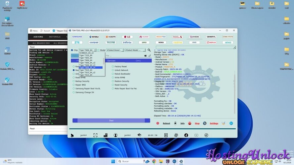Viewport: 294px width, 165px height.
Task: Open the Telegram icon in bottom bar
Action: click(x=206, y=135)
